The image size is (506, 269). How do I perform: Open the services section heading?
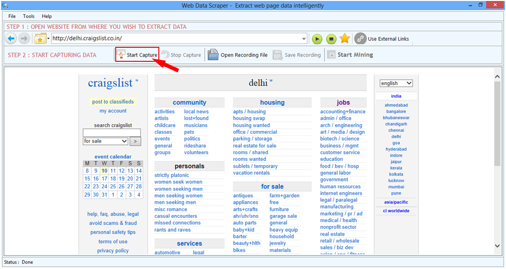(x=189, y=243)
